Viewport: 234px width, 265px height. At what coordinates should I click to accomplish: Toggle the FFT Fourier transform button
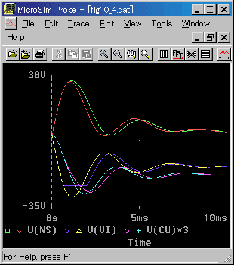(178, 54)
